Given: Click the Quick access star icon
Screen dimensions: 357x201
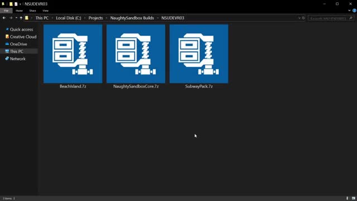Looking at the screenshot, I should point(7,29).
